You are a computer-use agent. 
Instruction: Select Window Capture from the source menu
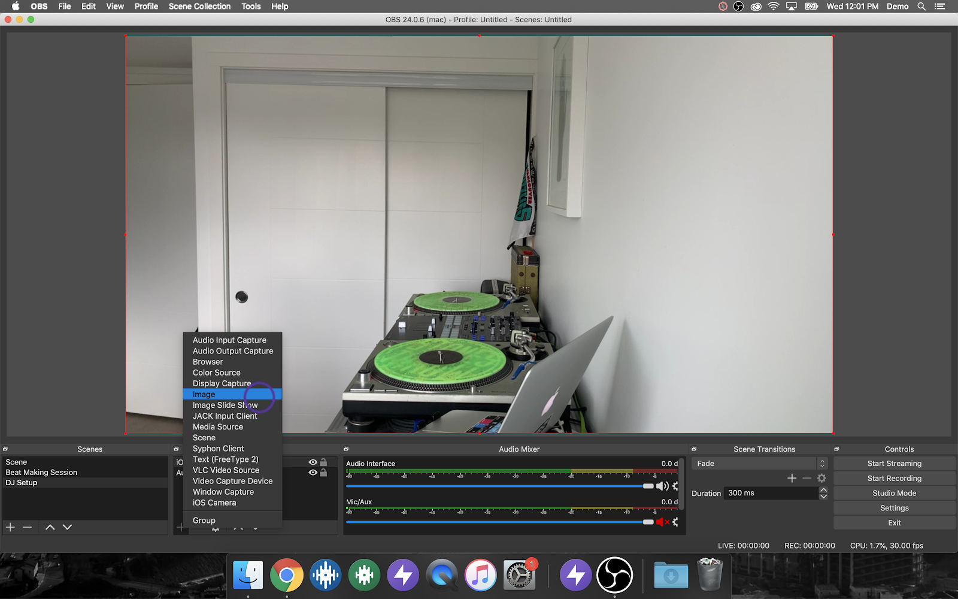[232, 492]
